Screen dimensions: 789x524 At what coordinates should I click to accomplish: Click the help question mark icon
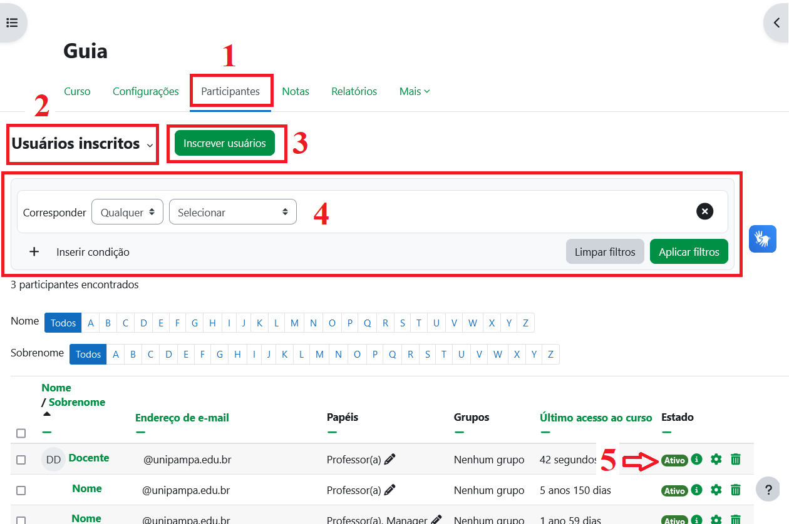tap(768, 488)
